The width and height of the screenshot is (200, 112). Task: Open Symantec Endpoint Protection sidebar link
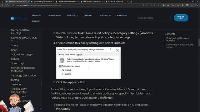tap(23, 69)
